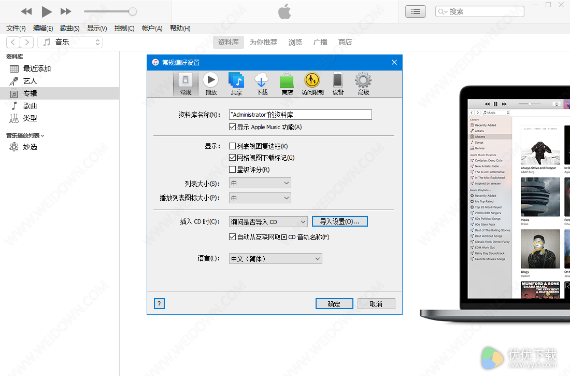Adjust the volume slider knob

coord(133,11)
